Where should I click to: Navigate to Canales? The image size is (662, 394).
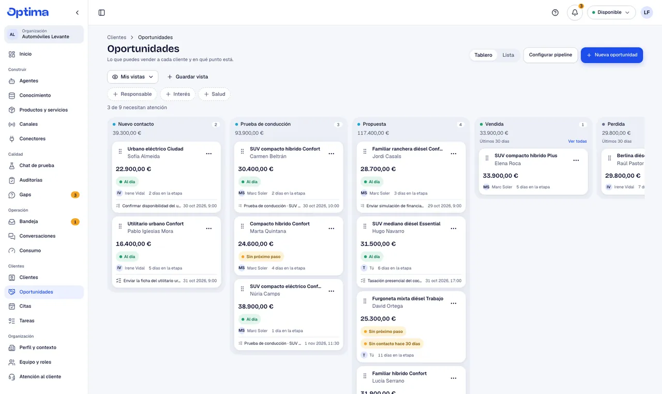click(x=44, y=124)
